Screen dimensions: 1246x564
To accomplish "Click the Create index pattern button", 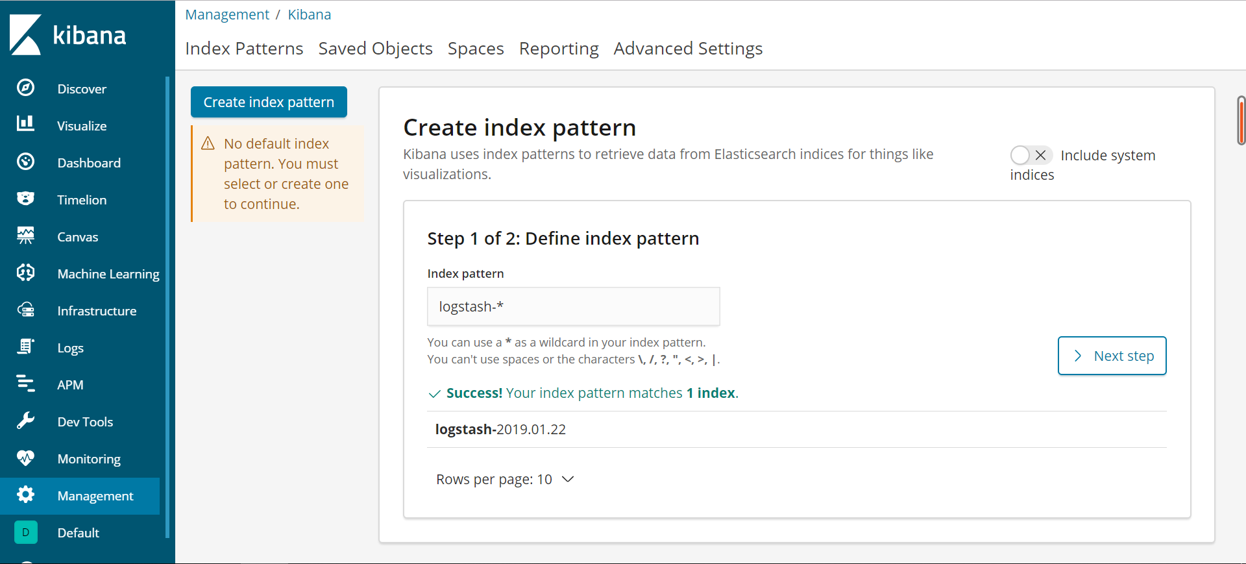I will tap(269, 102).
